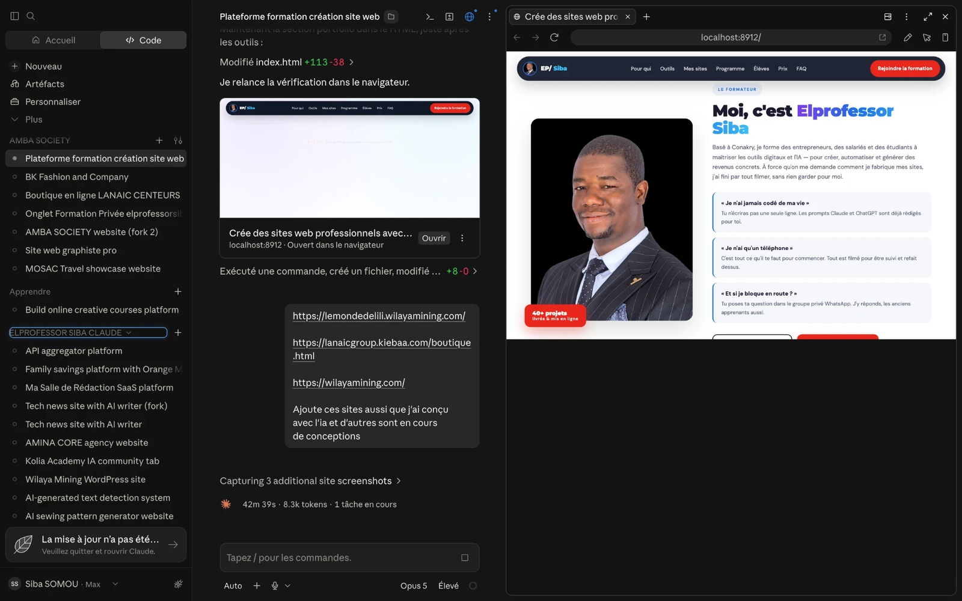Open the lemondedelili.wilayamining.com link

click(379, 316)
